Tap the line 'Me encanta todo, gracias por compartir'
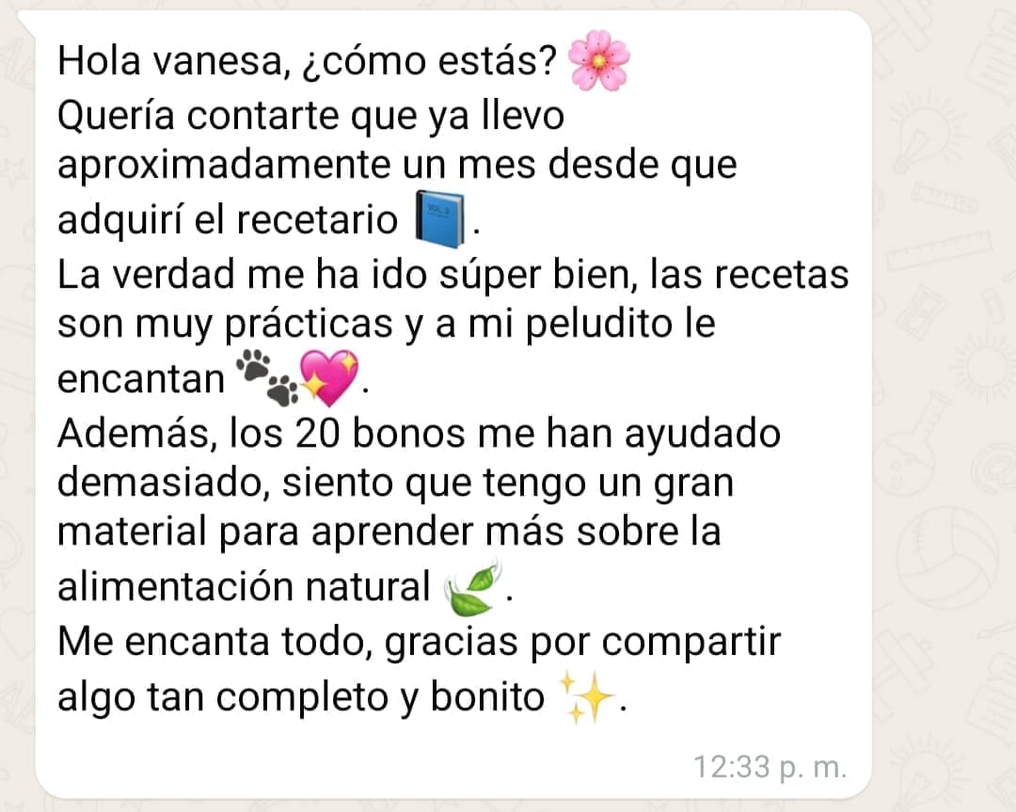This screenshot has width=1016, height=812. [419, 643]
